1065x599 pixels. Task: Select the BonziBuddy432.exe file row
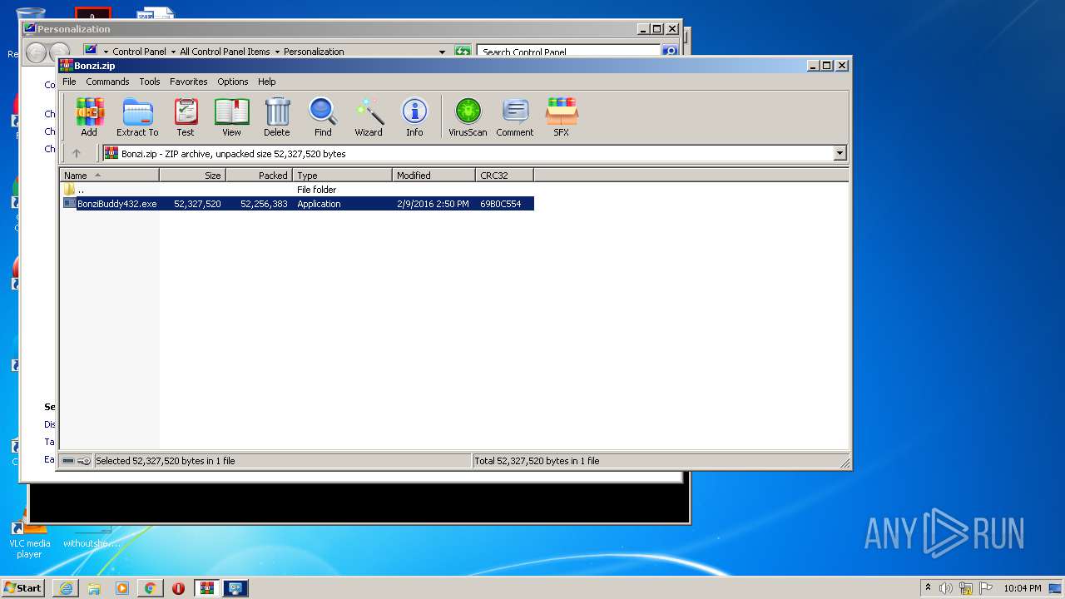298,204
